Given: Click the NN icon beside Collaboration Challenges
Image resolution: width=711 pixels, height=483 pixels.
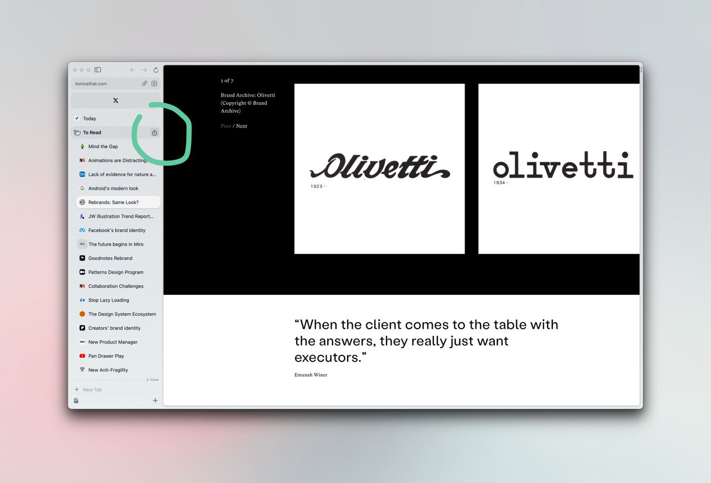Looking at the screenshot, I should [82, 286].
